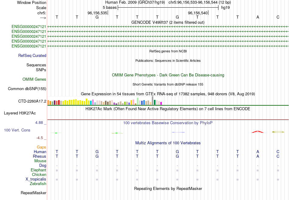Click the 100 Vert. Cons track label
Screen dimensions: 289x200
pyautogui.click(x=17, y=130)
